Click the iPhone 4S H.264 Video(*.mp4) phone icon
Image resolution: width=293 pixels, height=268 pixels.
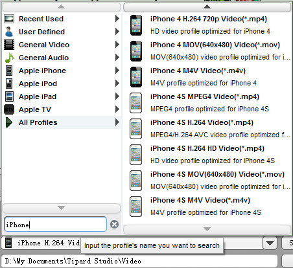[x=135, y=129]
